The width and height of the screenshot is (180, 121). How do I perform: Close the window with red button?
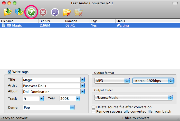[x=4, y=3]
